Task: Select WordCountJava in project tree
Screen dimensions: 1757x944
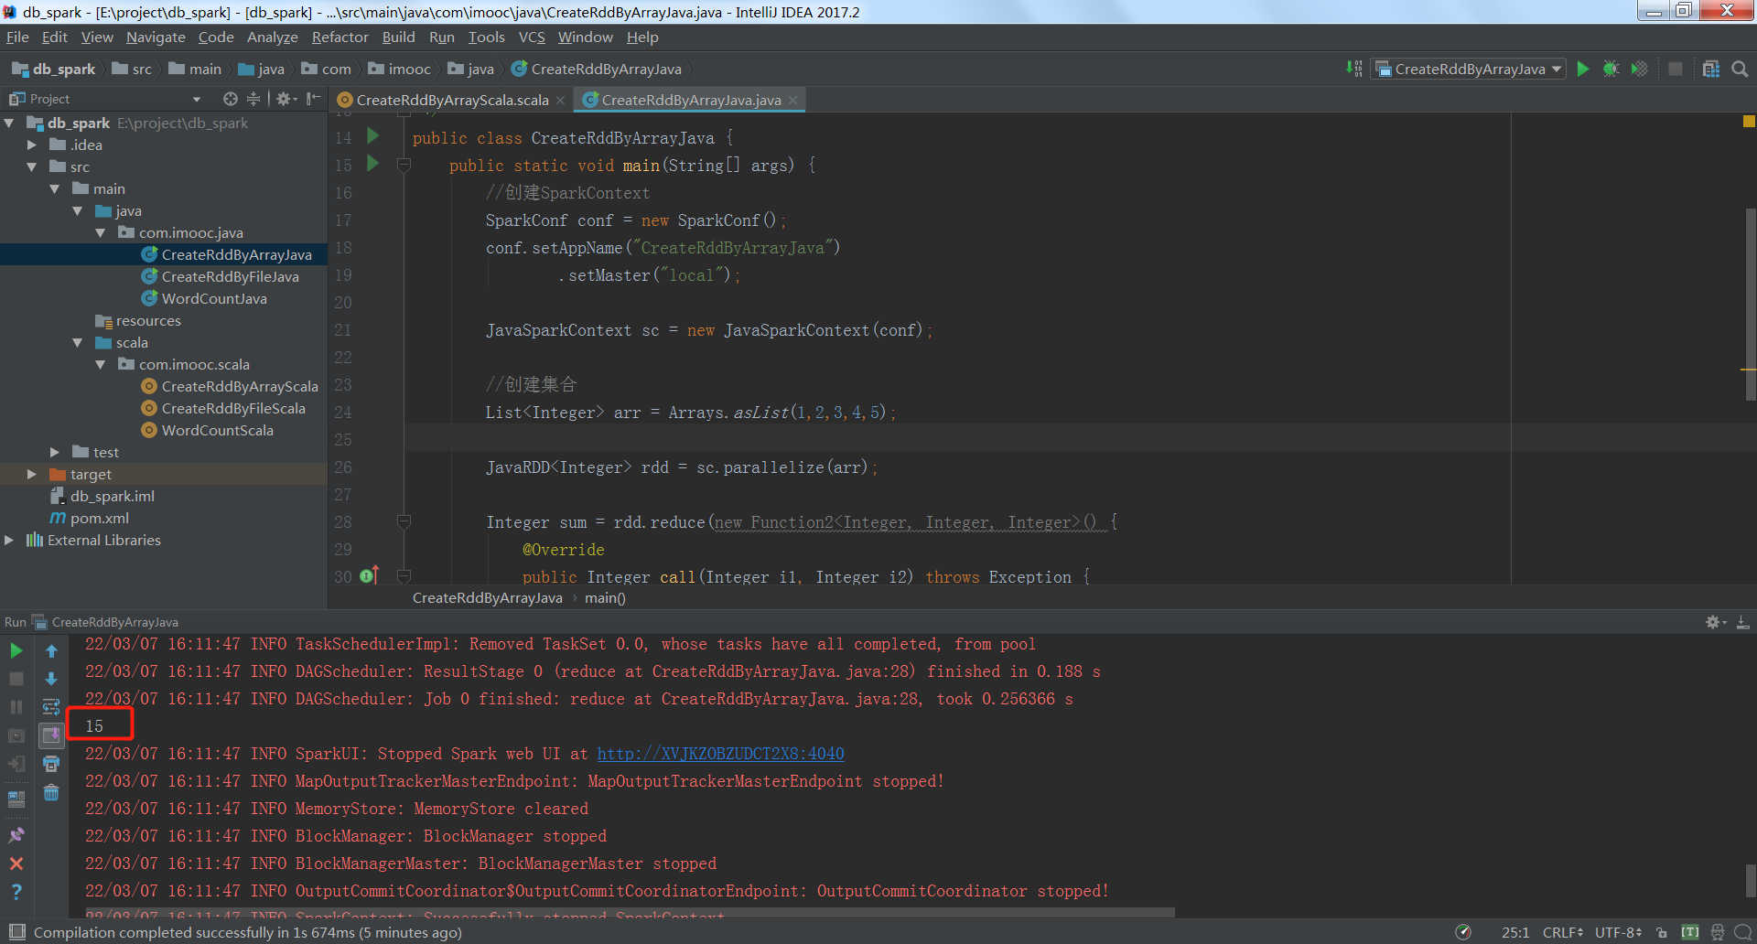Action: [x=214, y=298]
